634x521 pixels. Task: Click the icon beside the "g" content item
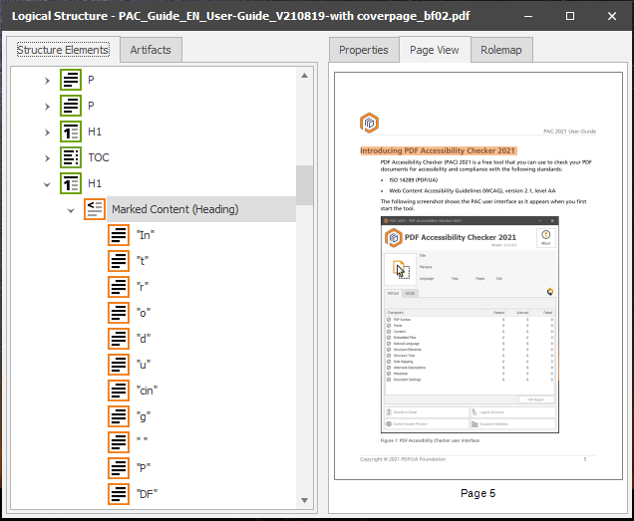click(x=119, y=416)
